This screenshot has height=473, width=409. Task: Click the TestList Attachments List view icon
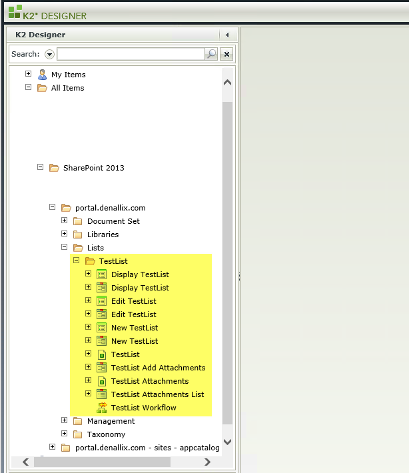click(102, 394)
